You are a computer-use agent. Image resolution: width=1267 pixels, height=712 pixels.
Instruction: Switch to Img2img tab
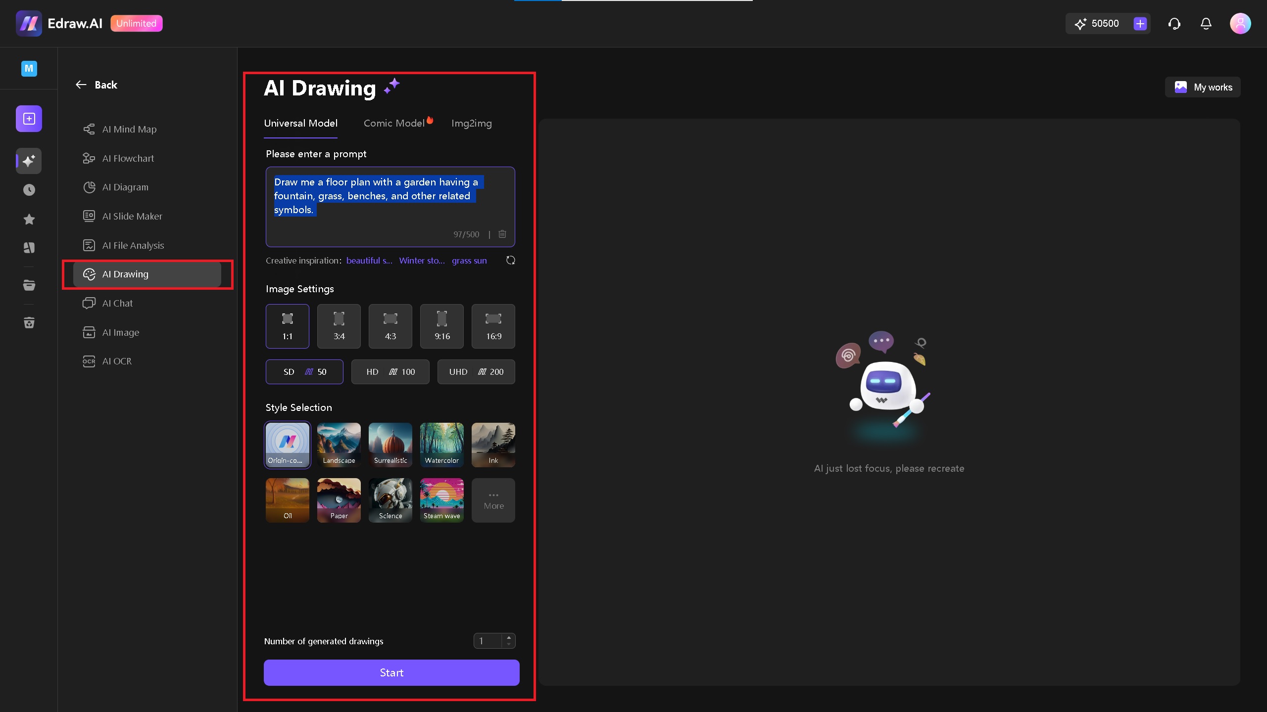click(x=471, y=124)
